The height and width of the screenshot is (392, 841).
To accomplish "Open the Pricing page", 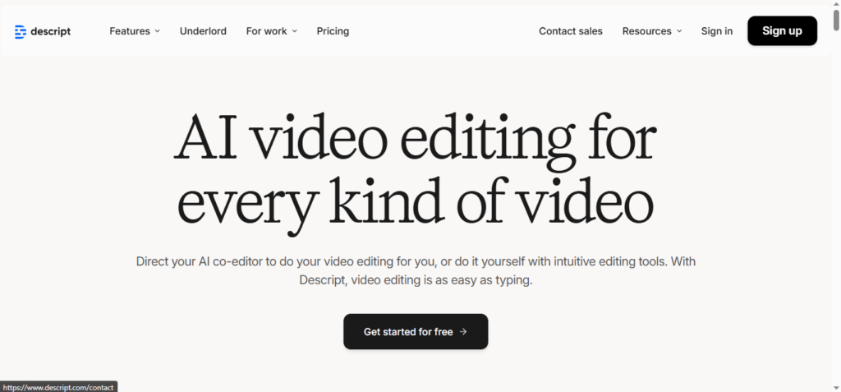I will (x=333, y=31).
